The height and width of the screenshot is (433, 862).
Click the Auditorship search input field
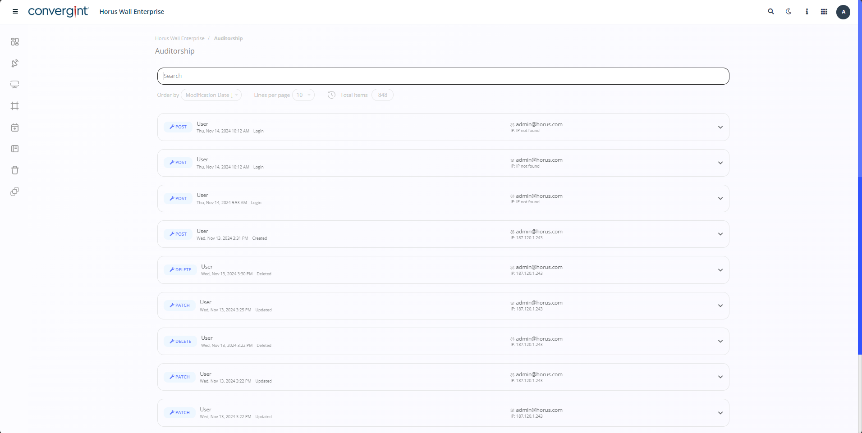coord(443,76)
